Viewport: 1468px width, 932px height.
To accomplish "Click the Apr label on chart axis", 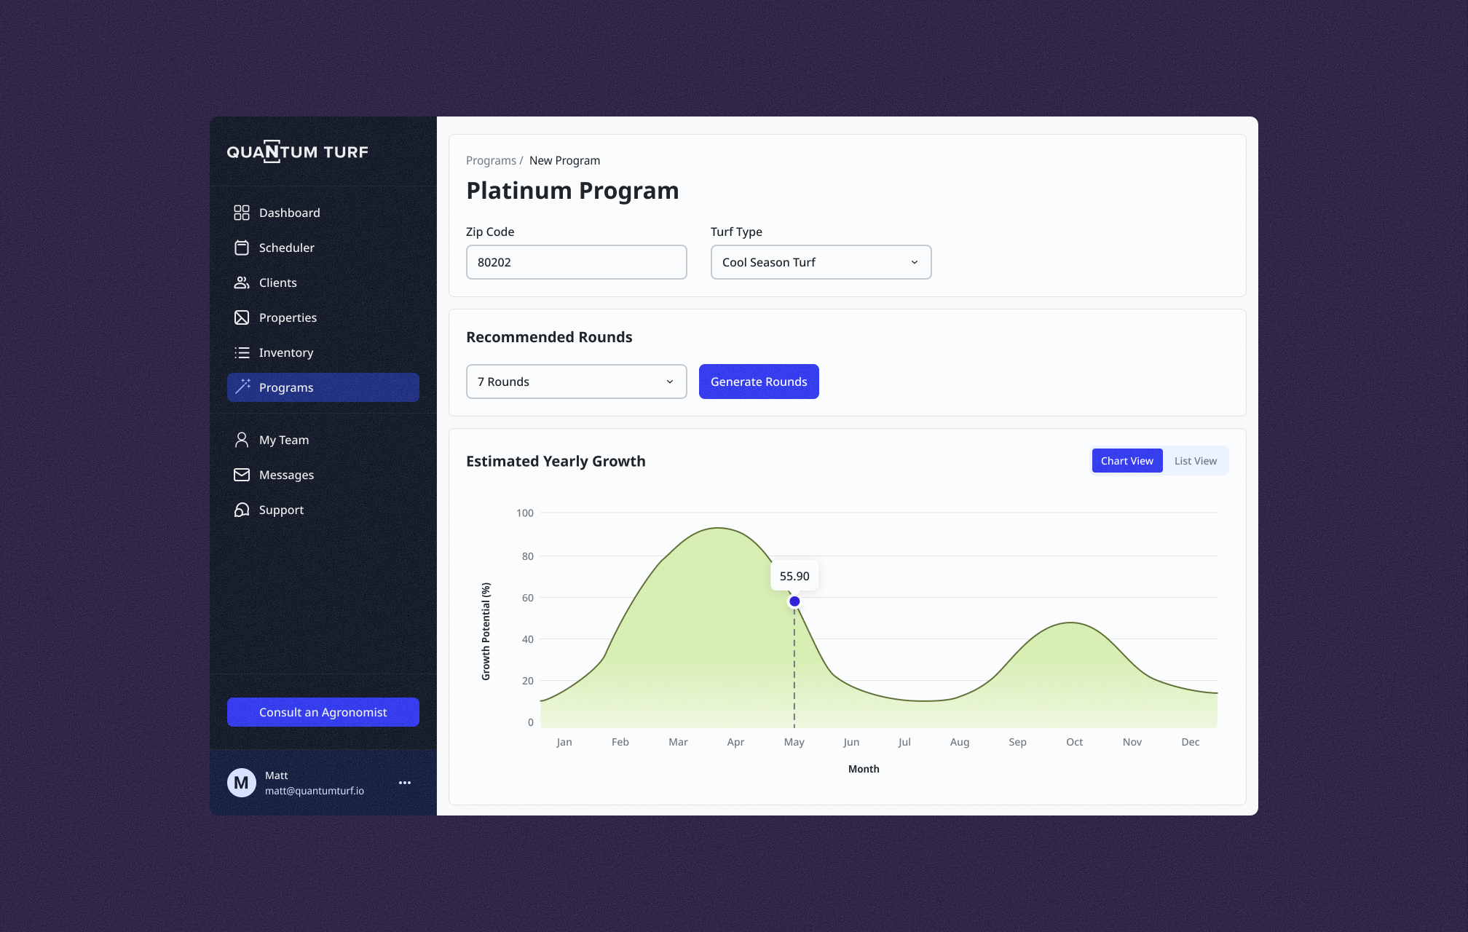I will 735,742.
